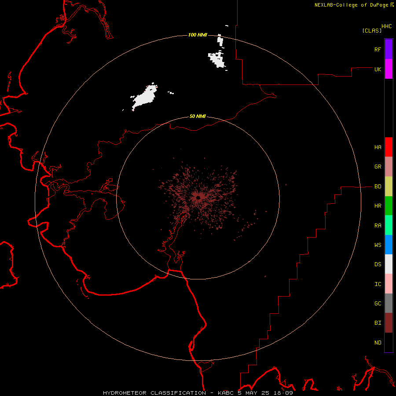Click the UK legend label
This screenshot has height=396, width=396.
(x=378, y=69)
